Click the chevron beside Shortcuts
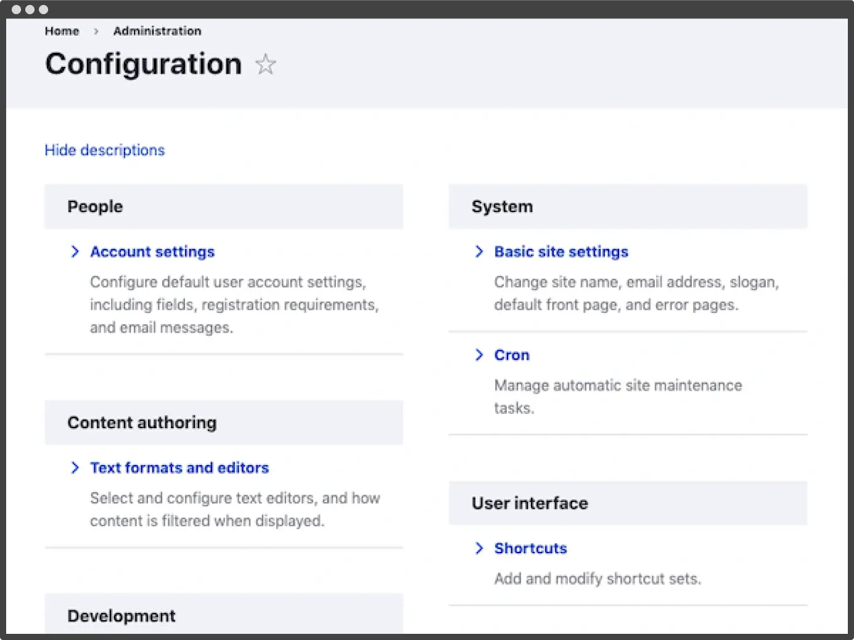 tap(479, 548)
